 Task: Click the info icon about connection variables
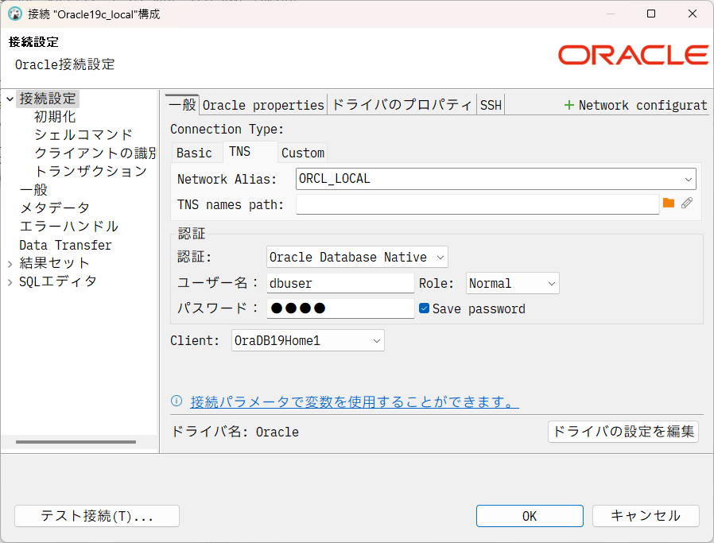tap(176, 402)
